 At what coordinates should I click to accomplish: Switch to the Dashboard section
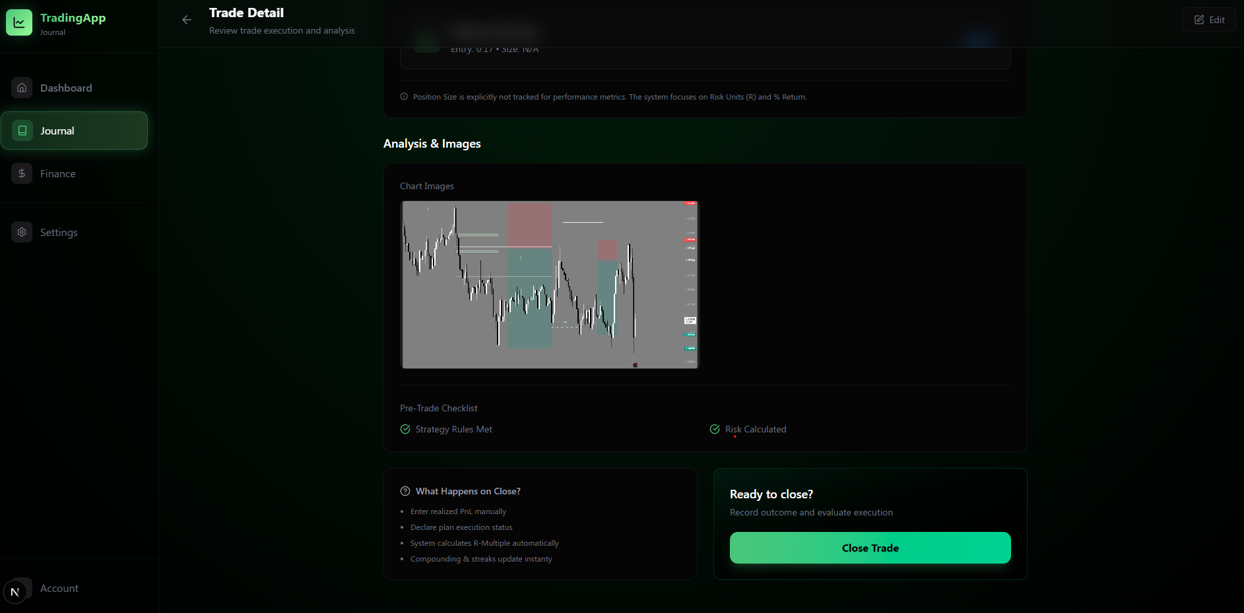[66, 87]
